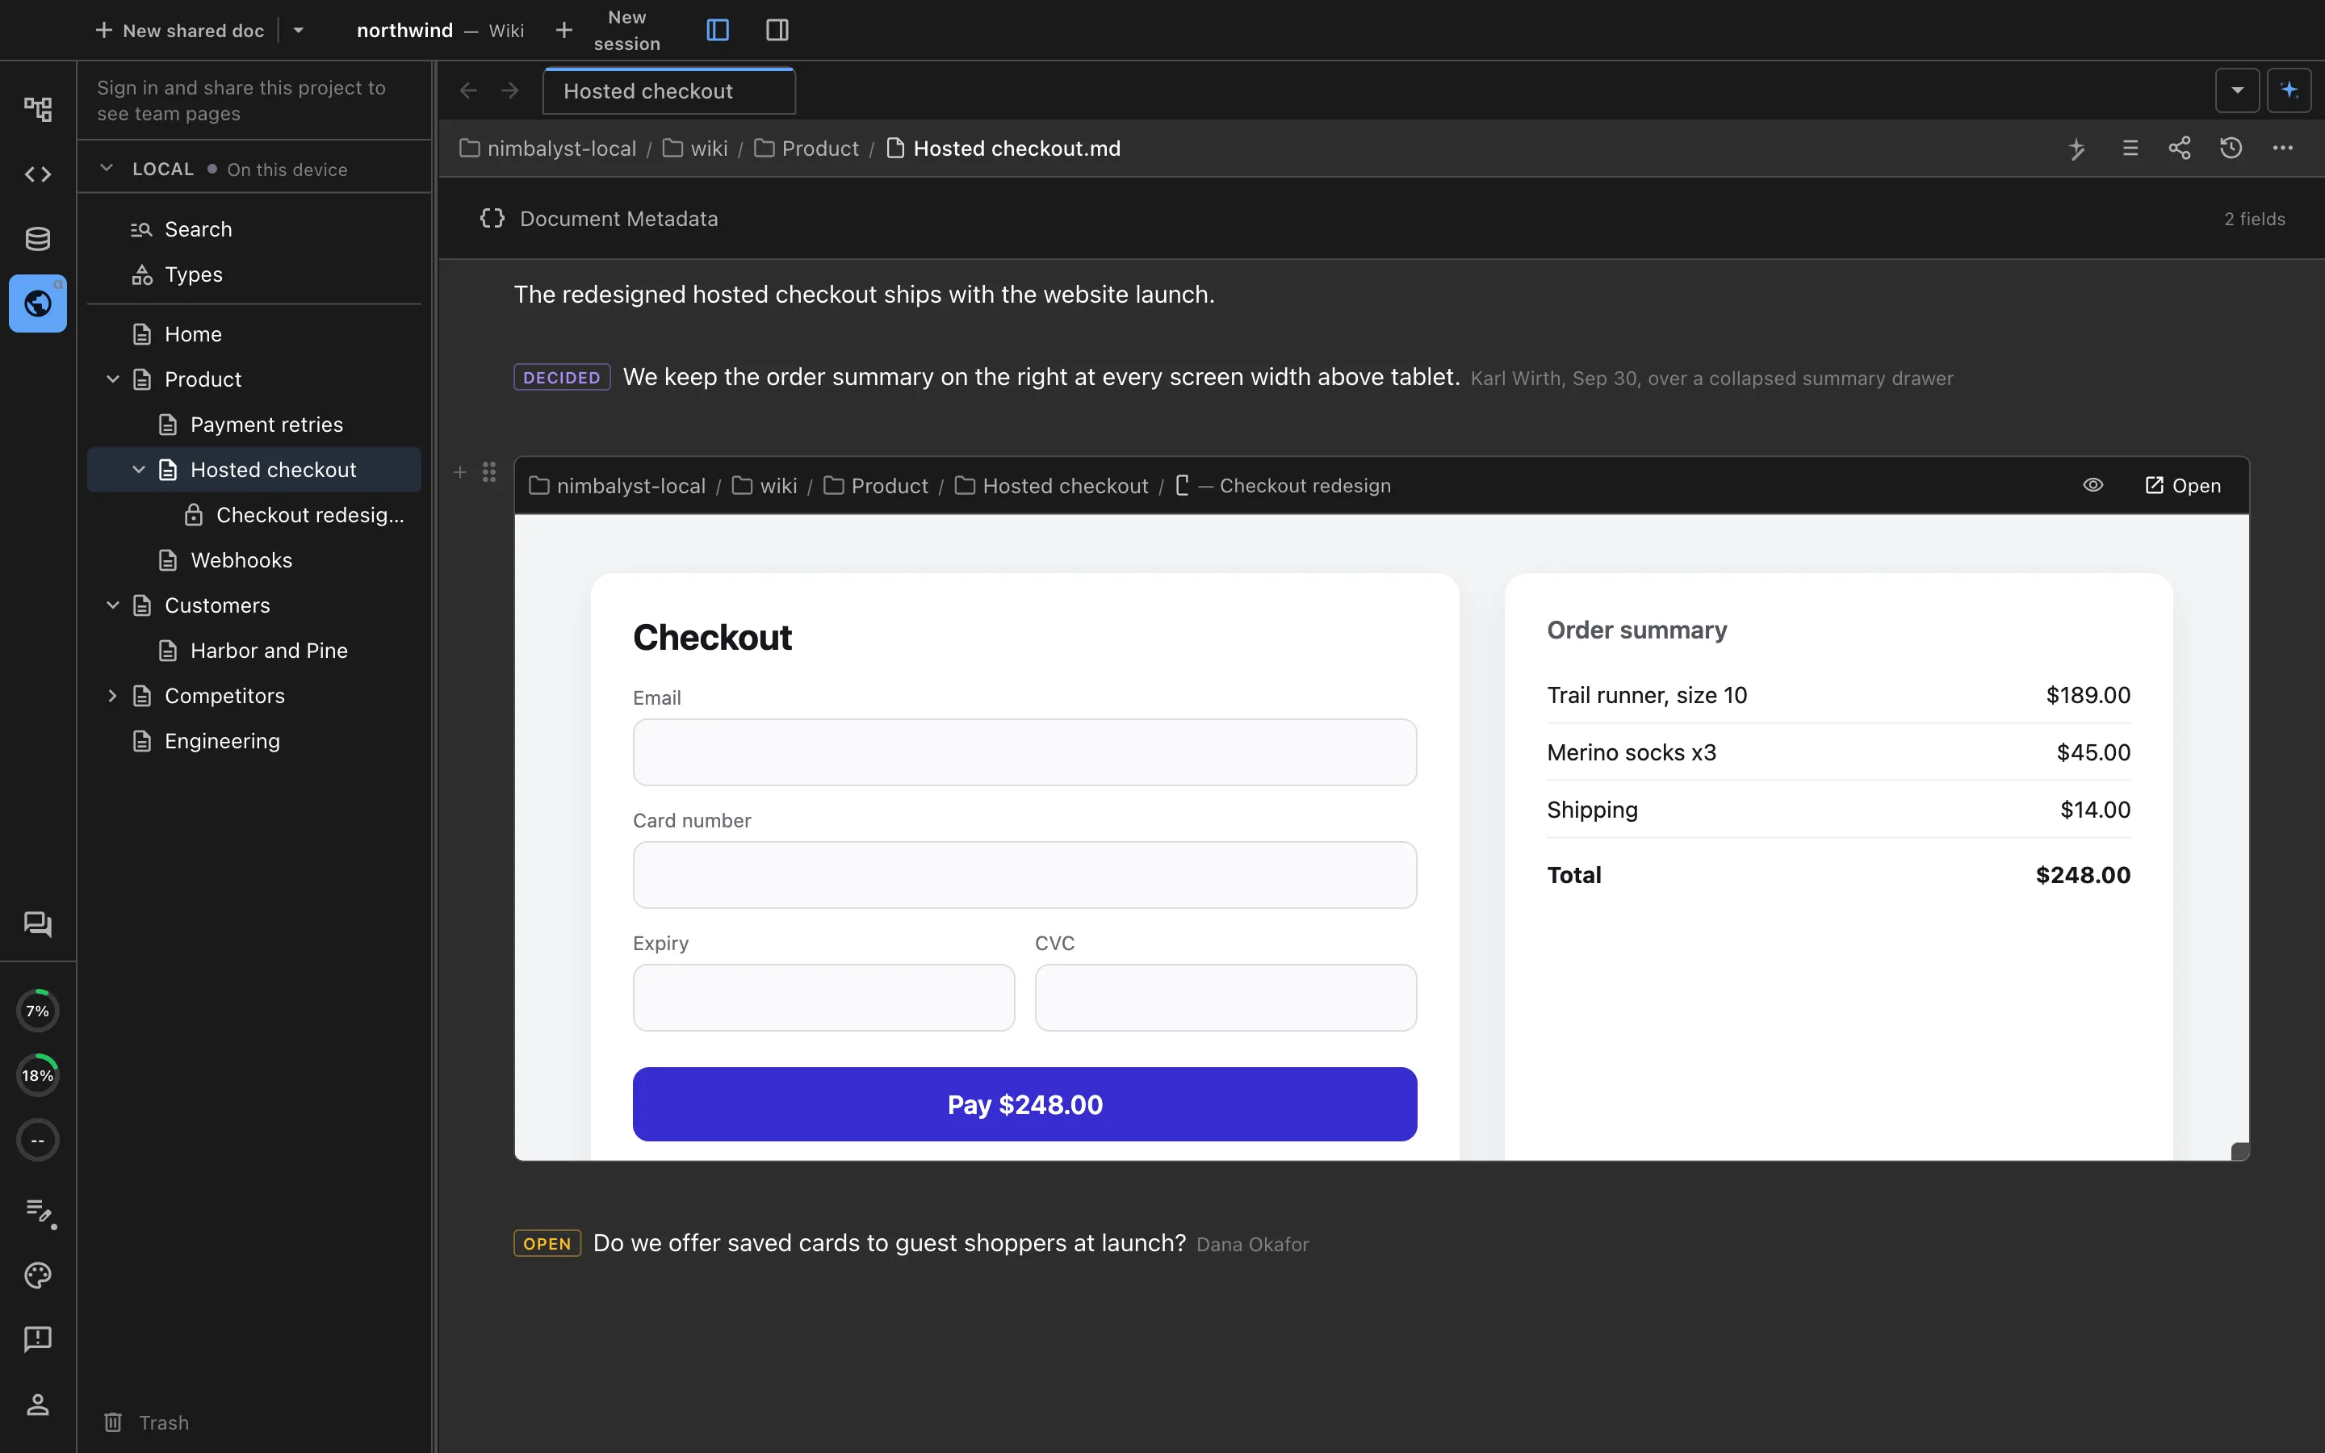Viewport: 2325px width, 1453px height.
Task: Click the 18% usage progress ring
Action: coord(37,1075)
